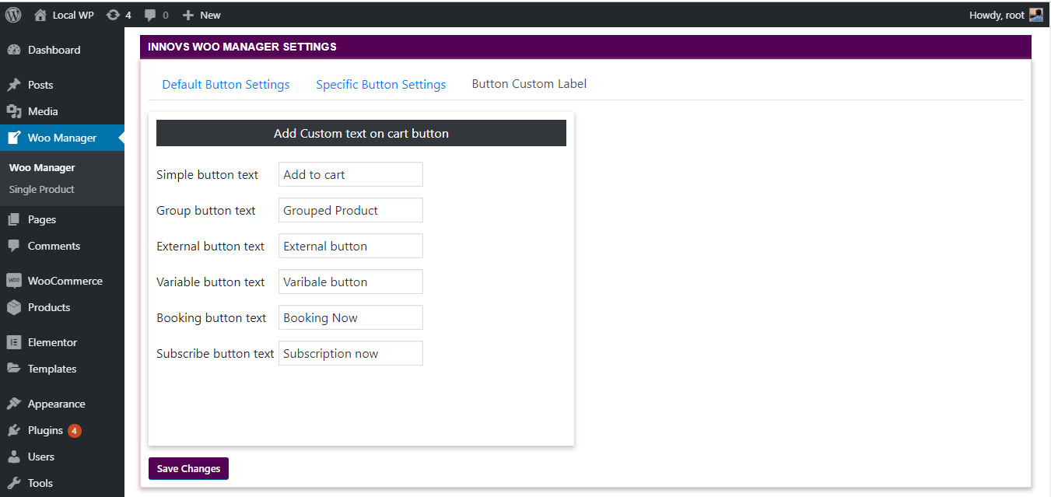
Task: Select Woo Manager submenu entry
Action: pos(42,167)
